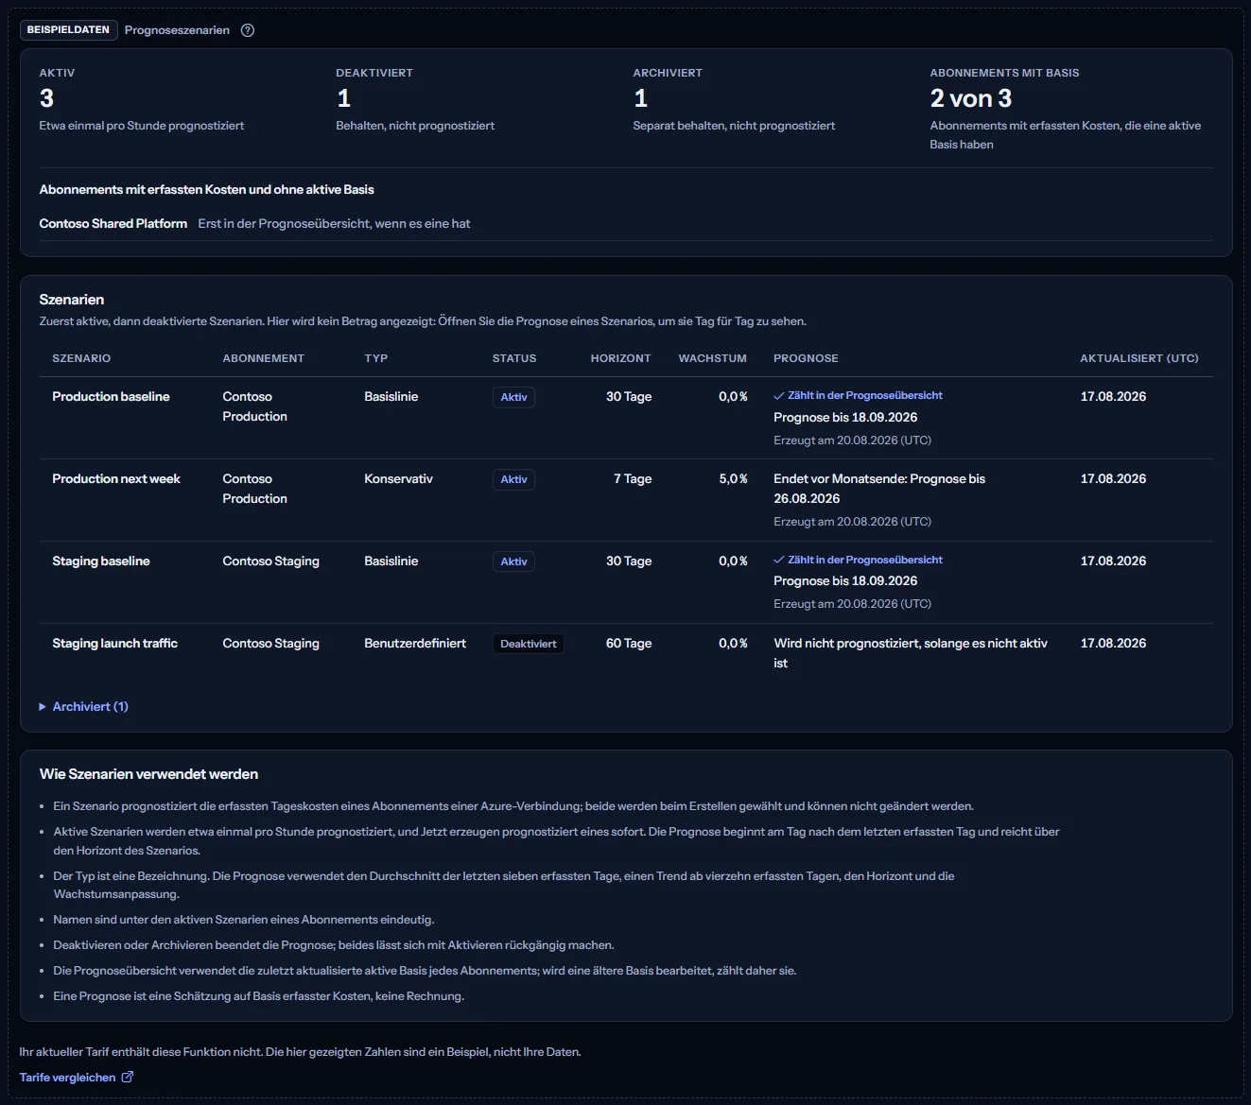
Task: Open the help icon beside Prognoseszenarien
Action: click(x=248, y=30)
